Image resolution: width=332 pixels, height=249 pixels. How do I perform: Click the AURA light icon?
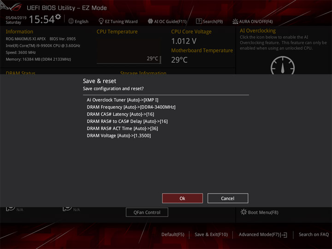tap(235, 21)
